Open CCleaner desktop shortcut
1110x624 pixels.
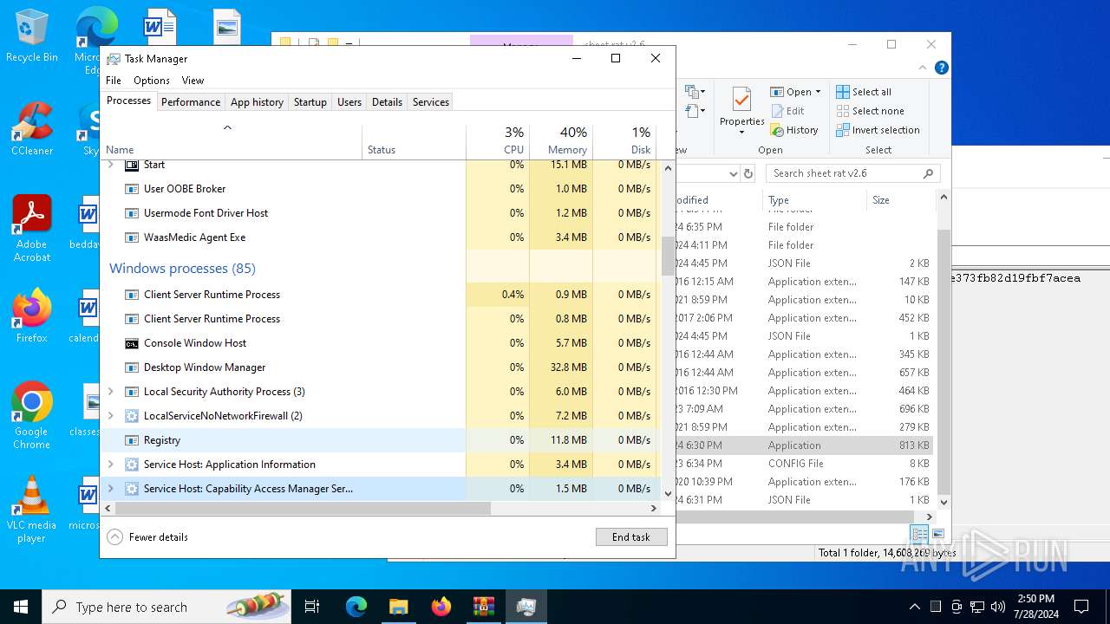point(32,129)
